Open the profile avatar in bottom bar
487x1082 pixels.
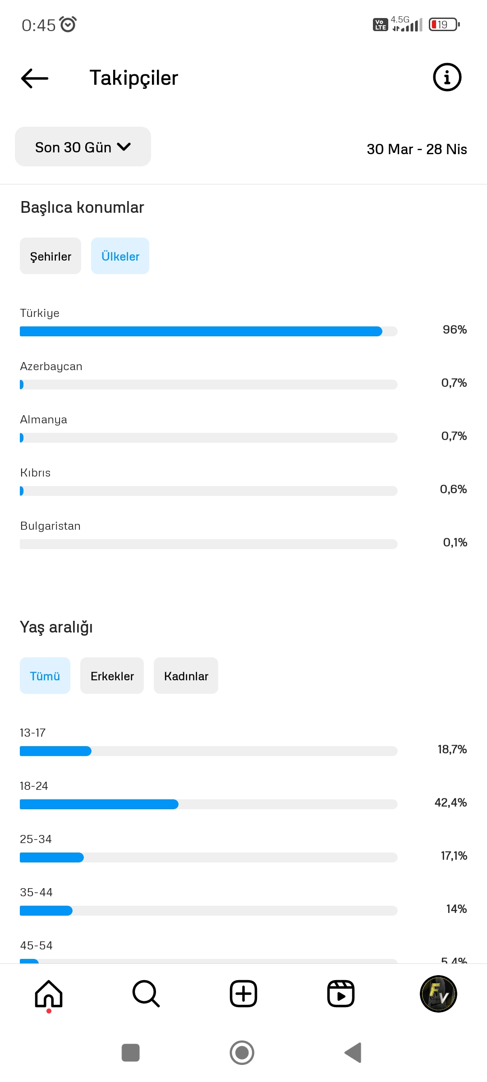(438, 994)
